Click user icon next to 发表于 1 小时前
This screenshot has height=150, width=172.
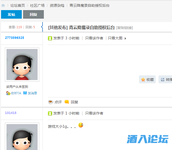click(x=50, y=113)
